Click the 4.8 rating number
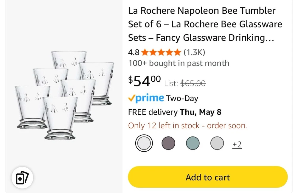 pos(134,52)
